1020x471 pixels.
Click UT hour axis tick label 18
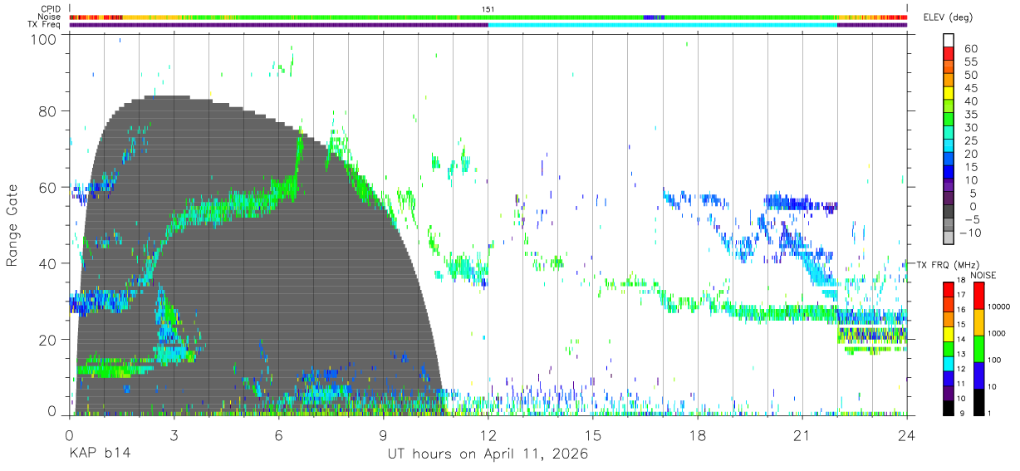(x=697, y=434)
